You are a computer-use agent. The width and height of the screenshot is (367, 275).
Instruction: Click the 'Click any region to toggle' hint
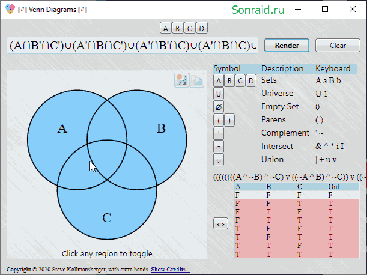[x=107, y=254]
